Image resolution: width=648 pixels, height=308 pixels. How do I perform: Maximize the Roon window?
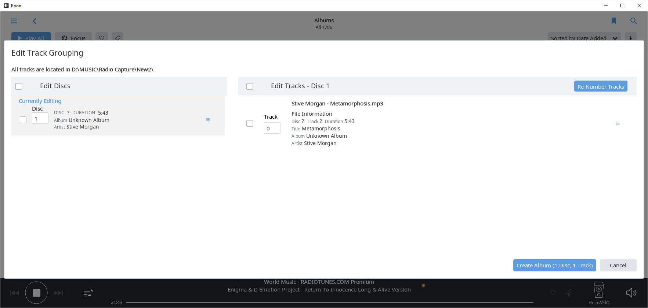622,5
